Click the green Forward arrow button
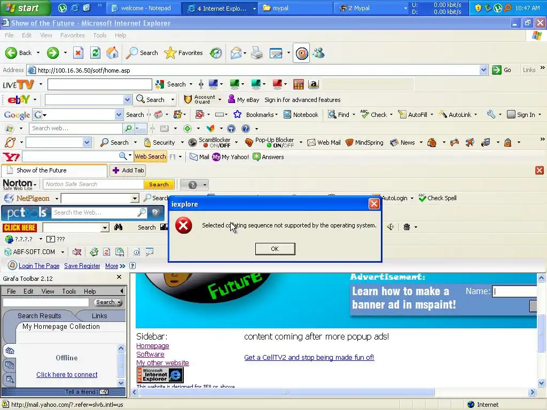 tap(53, 53)
